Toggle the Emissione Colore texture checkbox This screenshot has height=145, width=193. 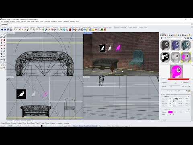(x=175, y=112)
